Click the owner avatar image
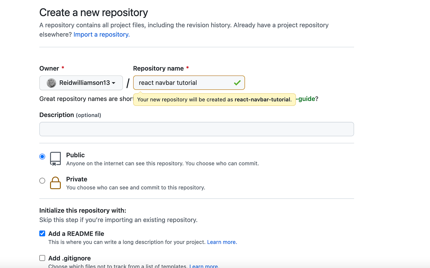430x268 pixels. point(51,83)
